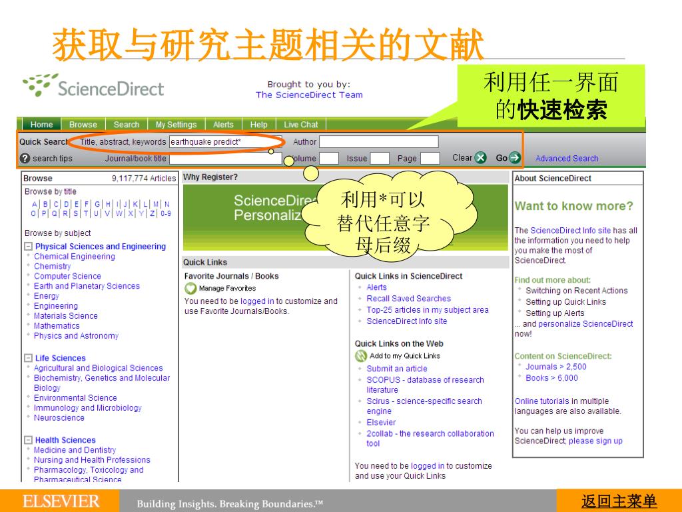
Task: Open Scirus science-specific search engine link
Action: pos(424,406)
